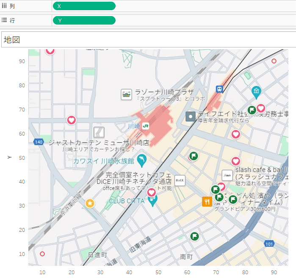Click the JR Kawasaki station icon
The height and width of the screenshot is (278, 296).
coord(145,126)
